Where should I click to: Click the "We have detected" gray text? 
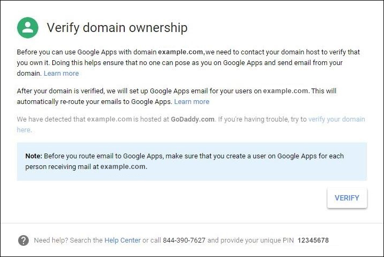pos(51,119)
